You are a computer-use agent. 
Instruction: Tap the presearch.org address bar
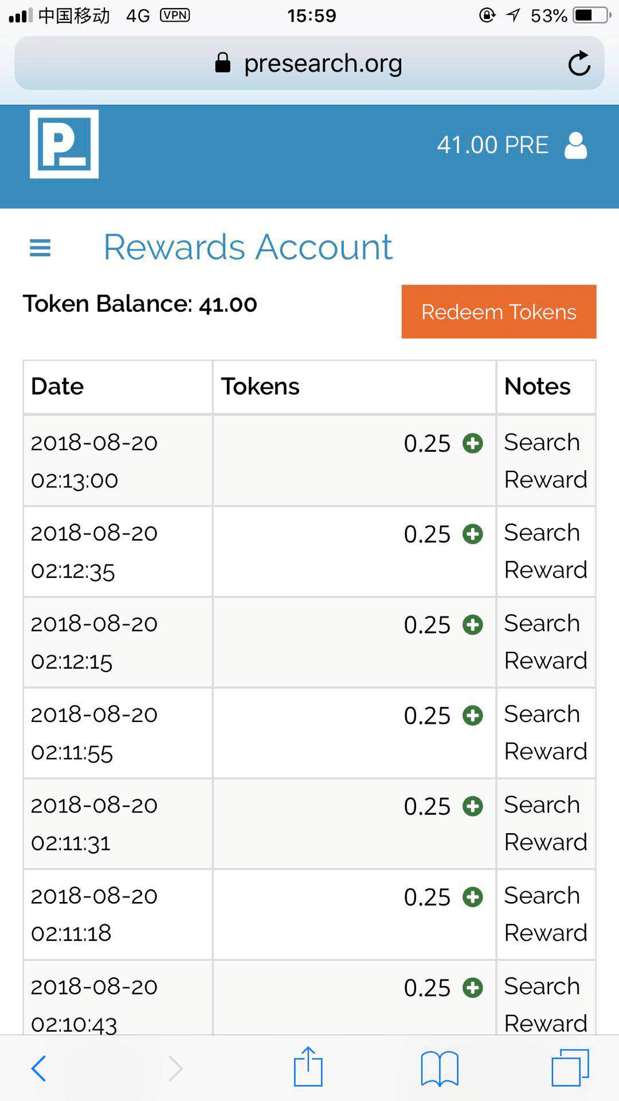pos(309,63)
